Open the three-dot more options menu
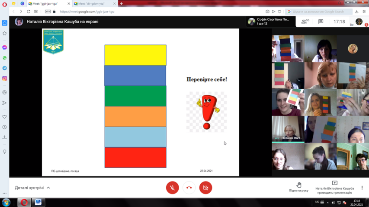This screenshot has width=369, height=207. [x=362, y=188]
